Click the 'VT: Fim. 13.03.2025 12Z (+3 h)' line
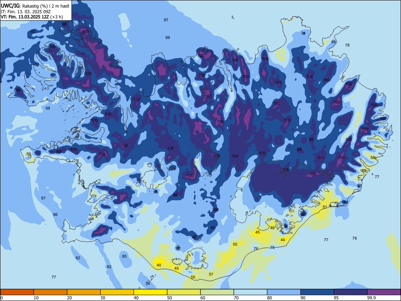 coord(32,17)
